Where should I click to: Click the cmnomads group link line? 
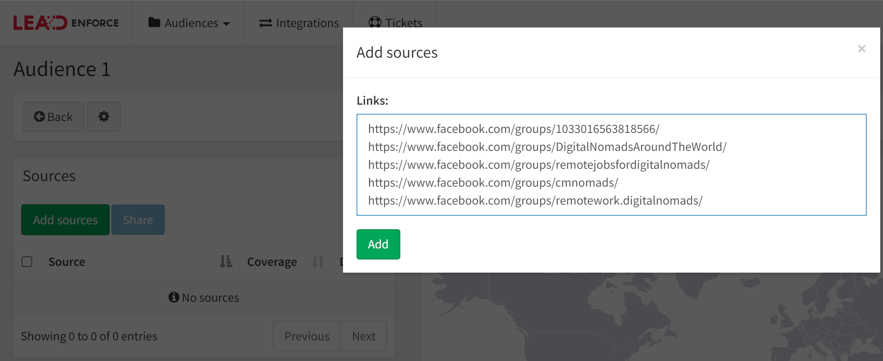493,183
